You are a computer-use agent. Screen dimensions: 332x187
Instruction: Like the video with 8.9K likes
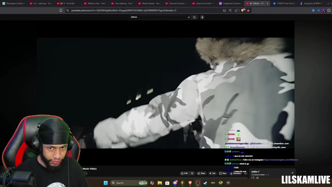tap(184, 173)
